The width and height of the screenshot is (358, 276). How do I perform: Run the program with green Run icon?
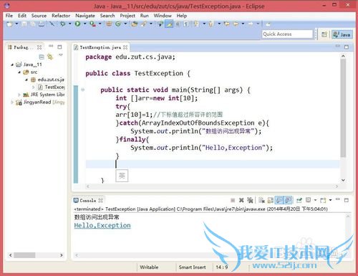(x=77, y=24)
